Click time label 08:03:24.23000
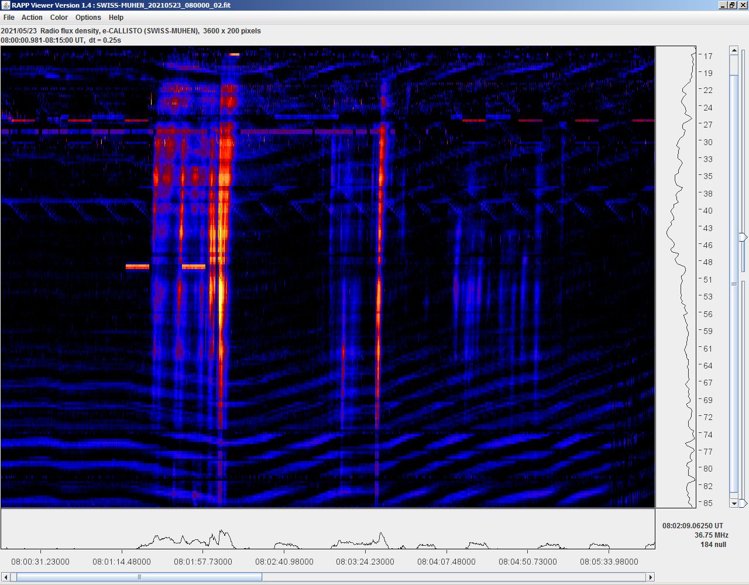The image size is (749, 585). click(365, 562)
